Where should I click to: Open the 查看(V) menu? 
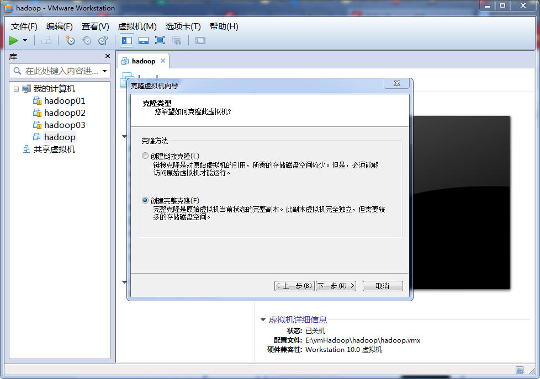pos(95,26)
